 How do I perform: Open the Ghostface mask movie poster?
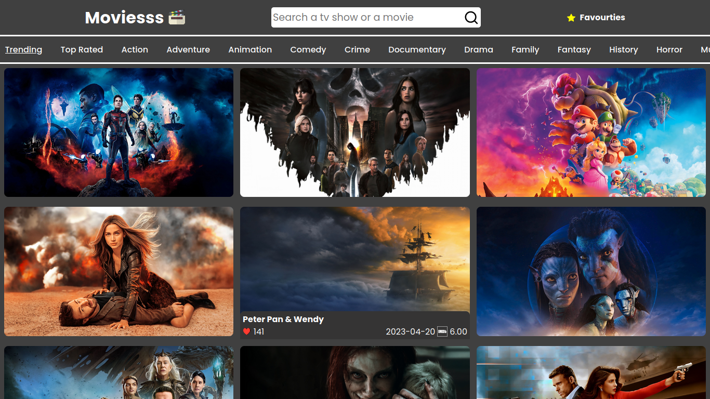(x=355, y=132)
